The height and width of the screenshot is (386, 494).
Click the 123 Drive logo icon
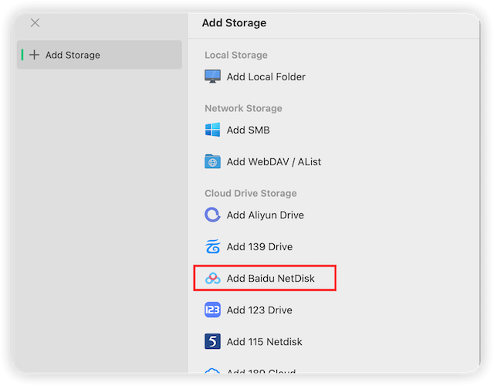point(213,310)
